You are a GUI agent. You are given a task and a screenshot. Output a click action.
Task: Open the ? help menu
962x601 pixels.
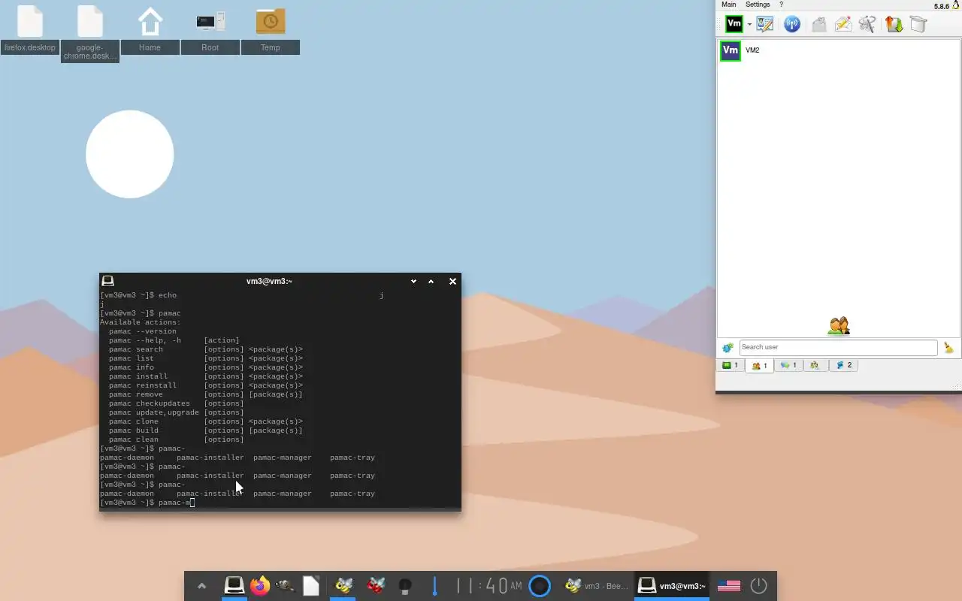[x=781, y=5]
